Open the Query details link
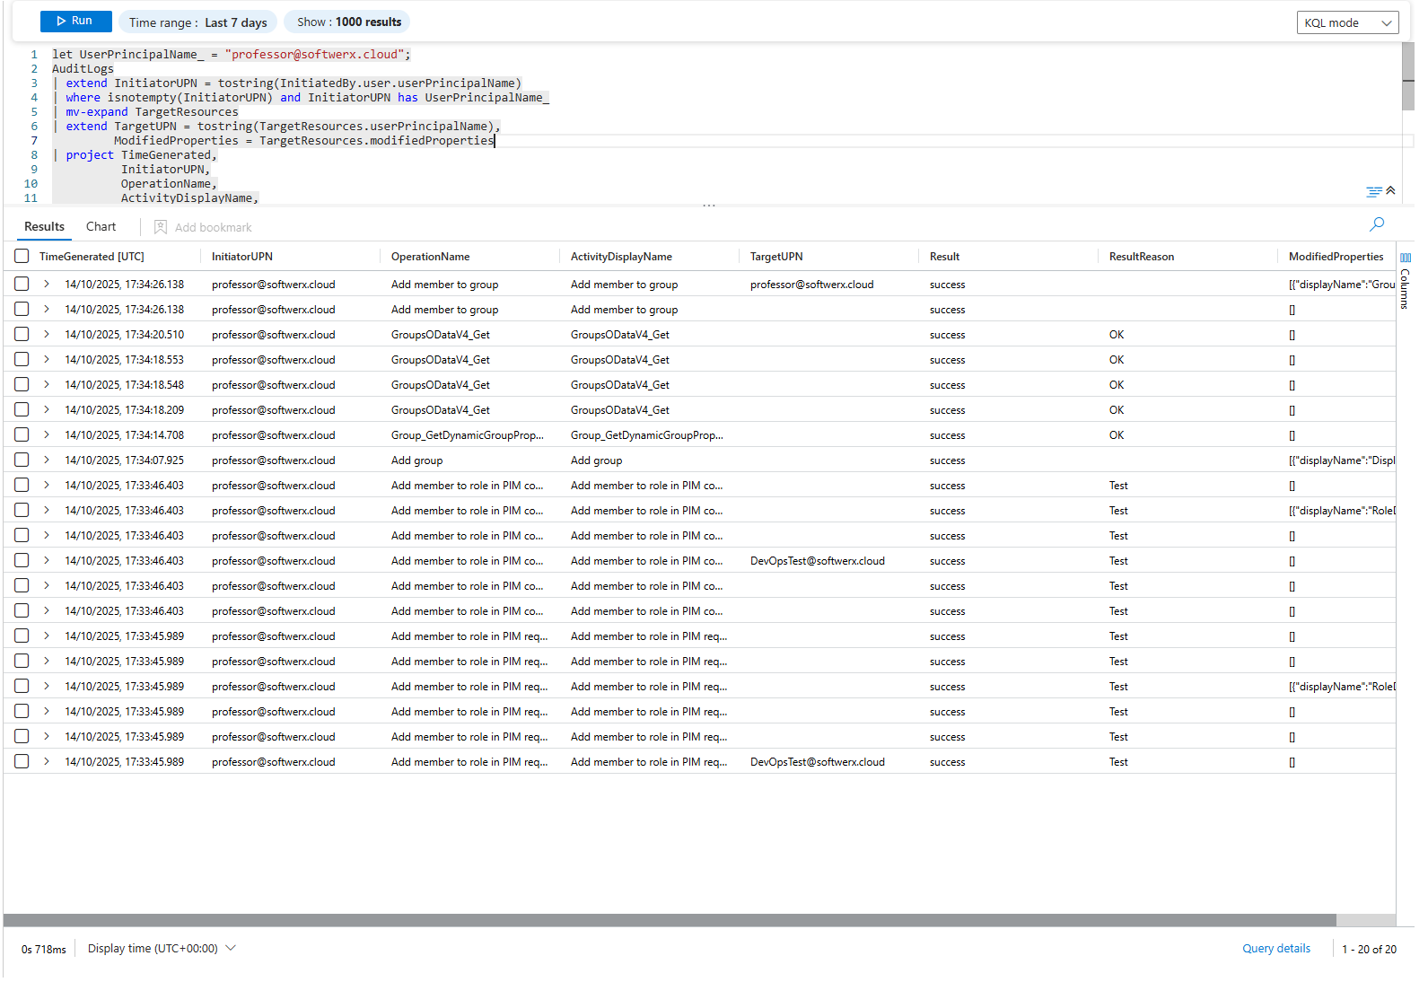1428x982 pixels. click(x=1275, y=949)
